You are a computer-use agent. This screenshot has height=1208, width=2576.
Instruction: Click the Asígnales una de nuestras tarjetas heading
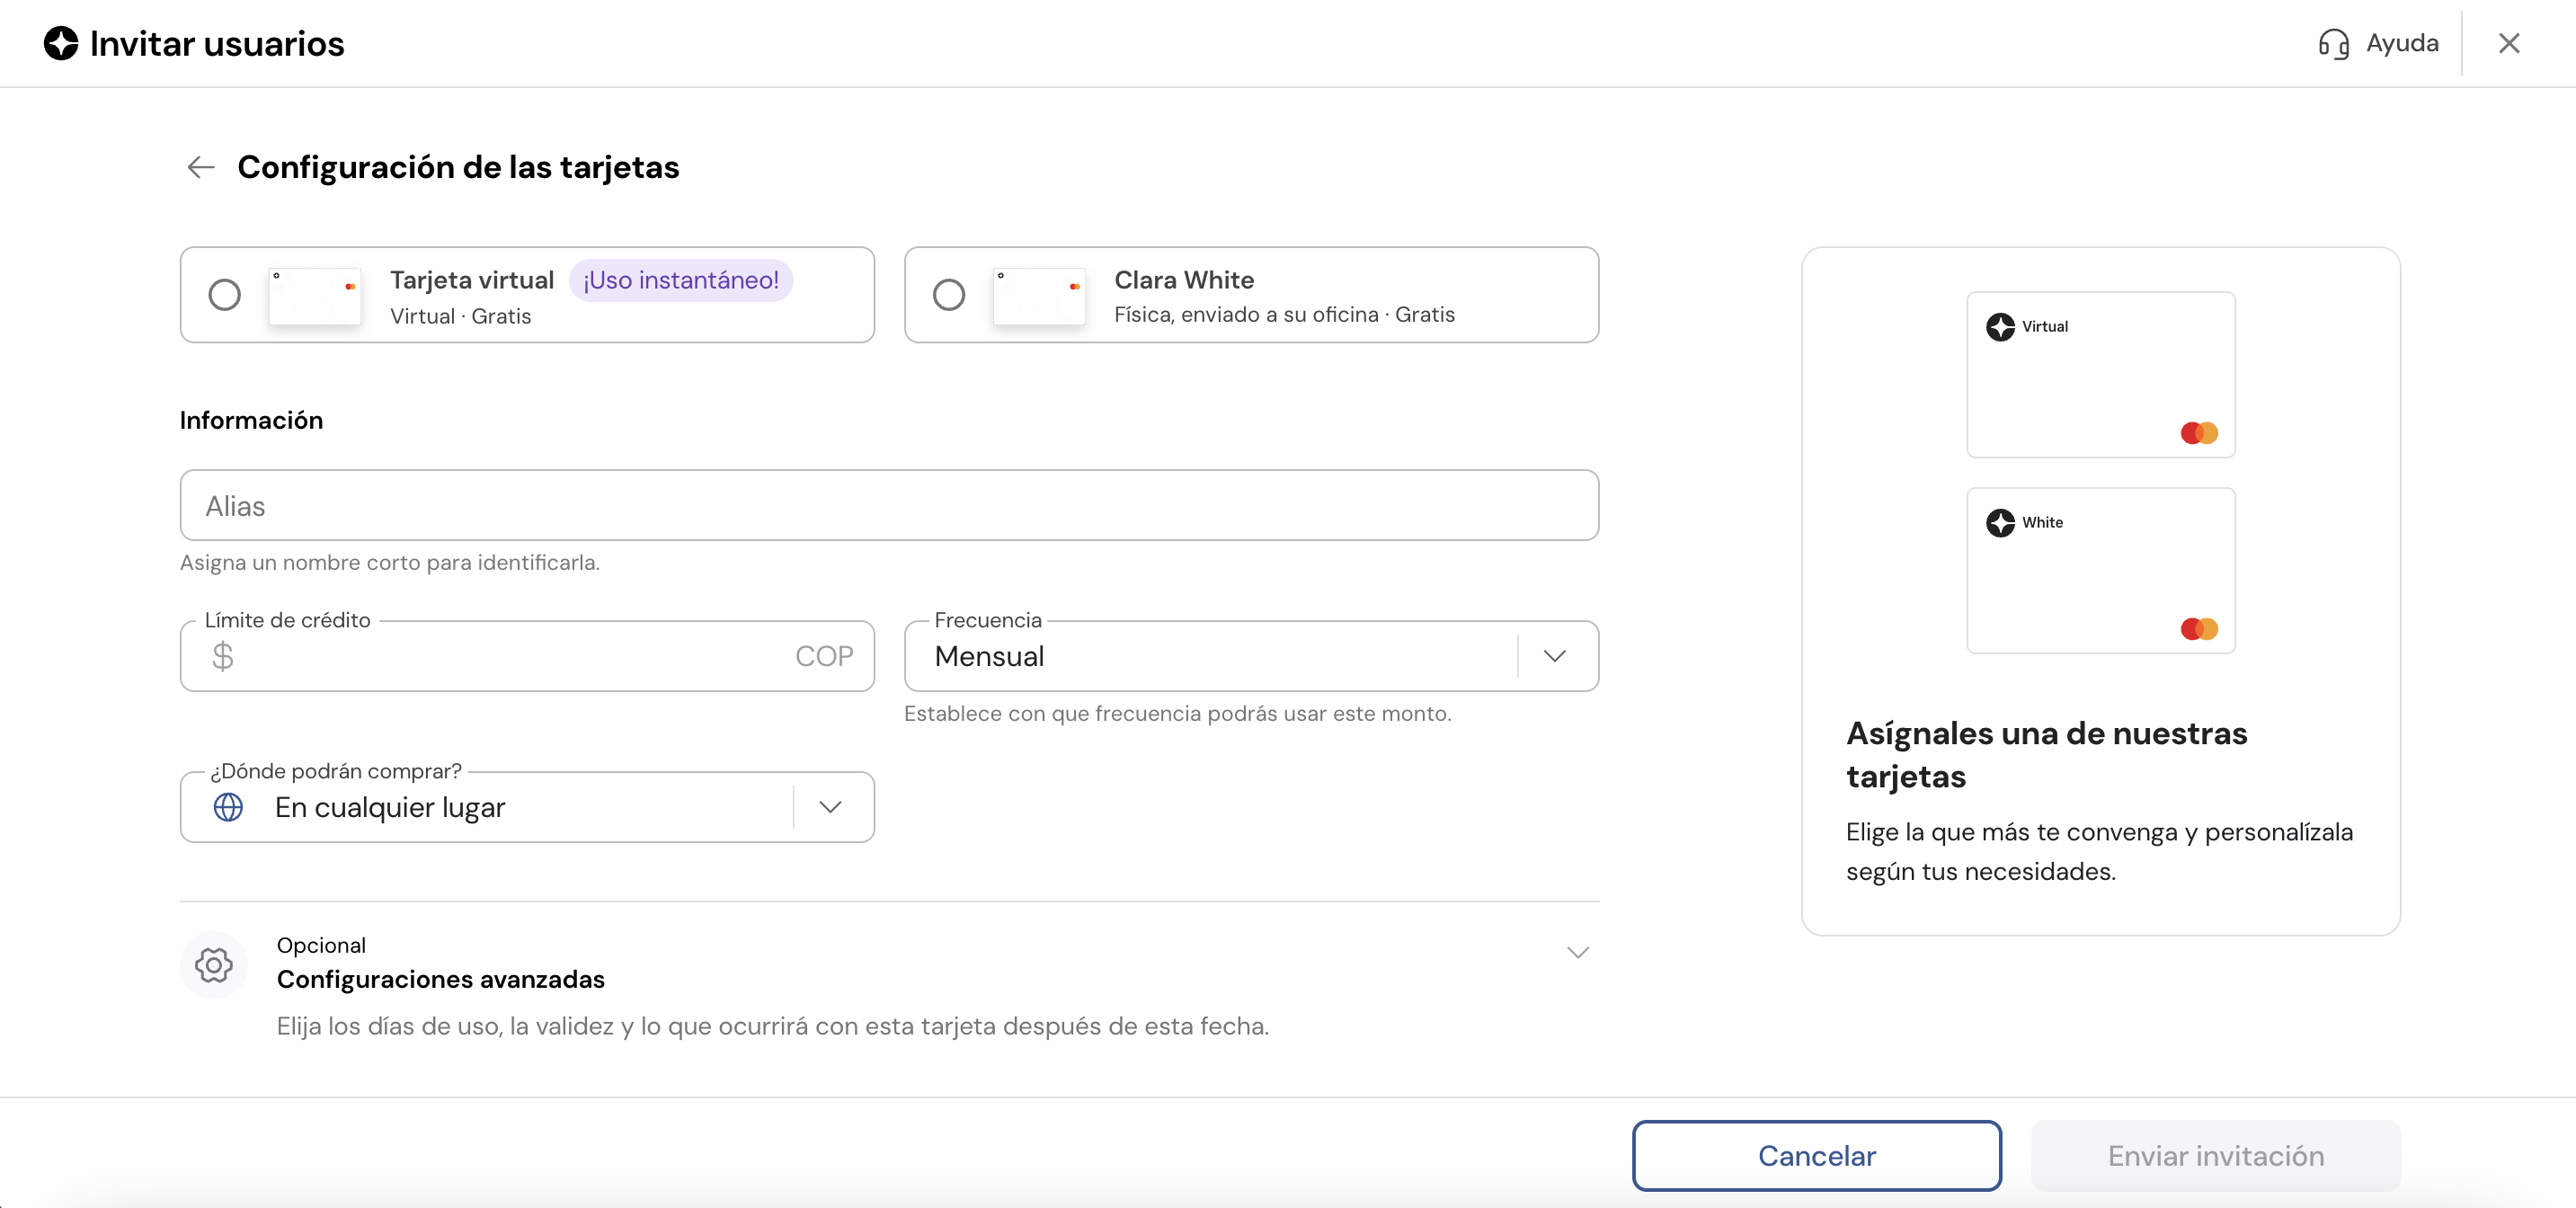coord(2046,754)
